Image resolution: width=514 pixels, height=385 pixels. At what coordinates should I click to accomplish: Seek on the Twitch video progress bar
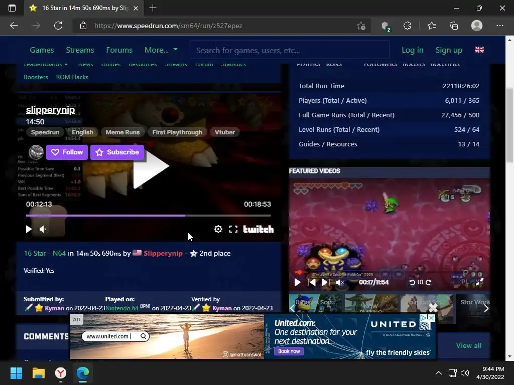click(x=149, y=216)
